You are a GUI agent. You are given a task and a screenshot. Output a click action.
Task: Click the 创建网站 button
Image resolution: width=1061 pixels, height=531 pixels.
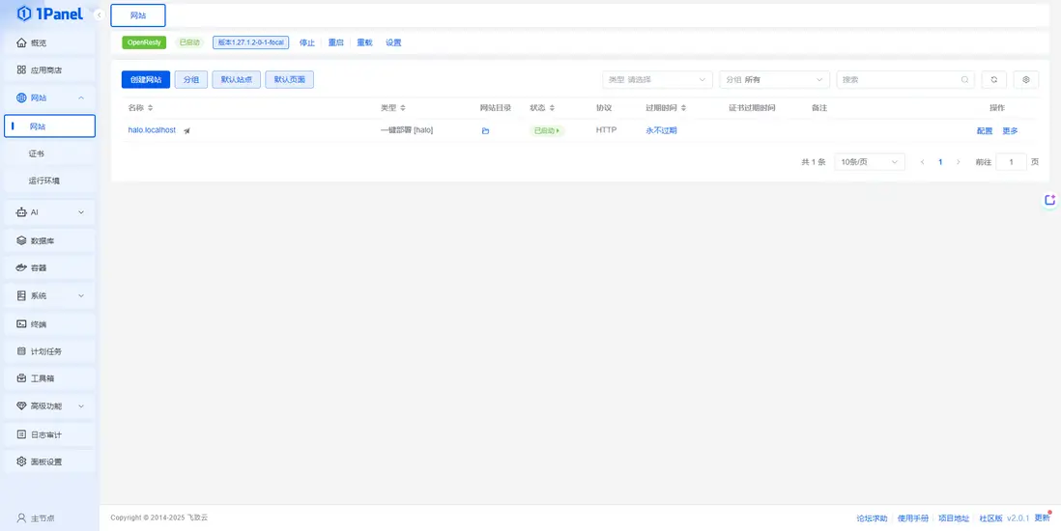[146, 80]
